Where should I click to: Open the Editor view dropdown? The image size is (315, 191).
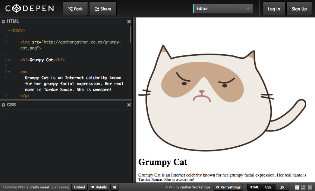(223, 9)
